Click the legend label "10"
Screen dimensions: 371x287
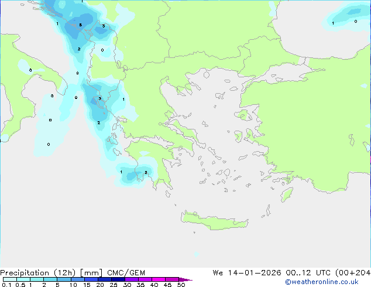[x=73, y=285]
